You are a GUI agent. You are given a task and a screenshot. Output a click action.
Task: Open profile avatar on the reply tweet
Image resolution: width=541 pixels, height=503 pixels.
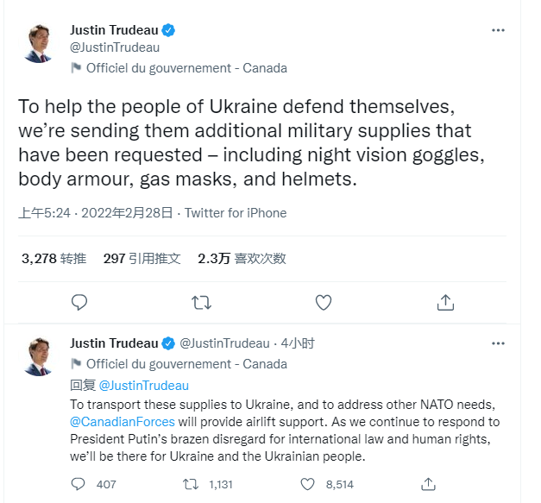point(37,356)
